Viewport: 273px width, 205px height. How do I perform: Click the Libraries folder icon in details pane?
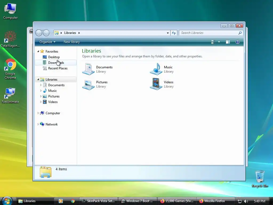pos(45,172)
